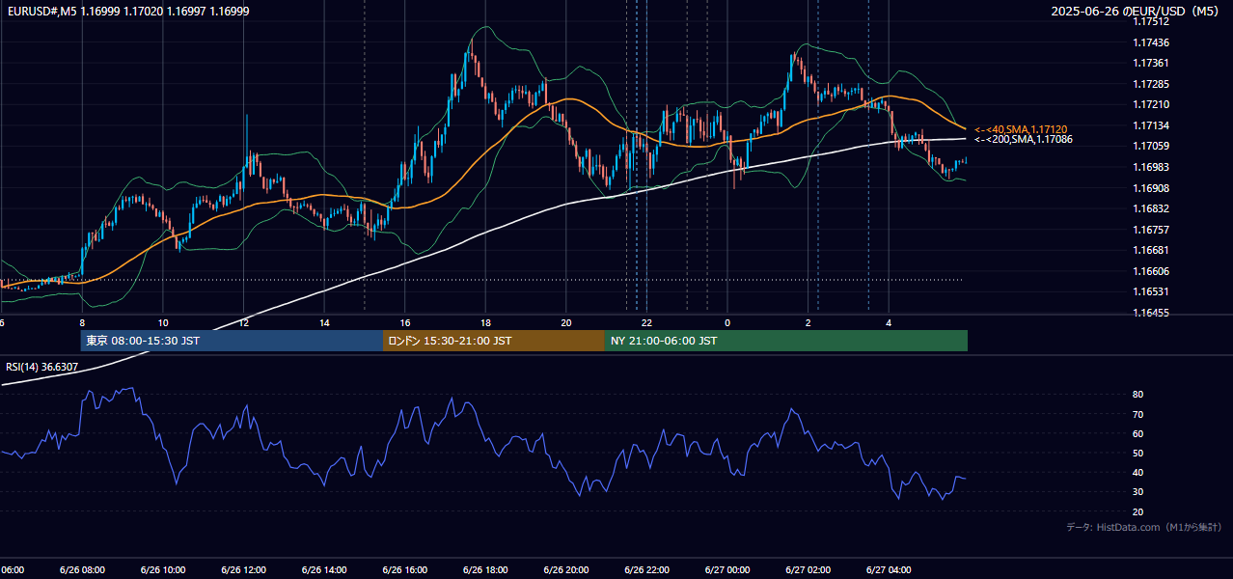Click hour tick 12 below the price chart
This screenshot has height=579, width=1233.
[x=243, y=323]
